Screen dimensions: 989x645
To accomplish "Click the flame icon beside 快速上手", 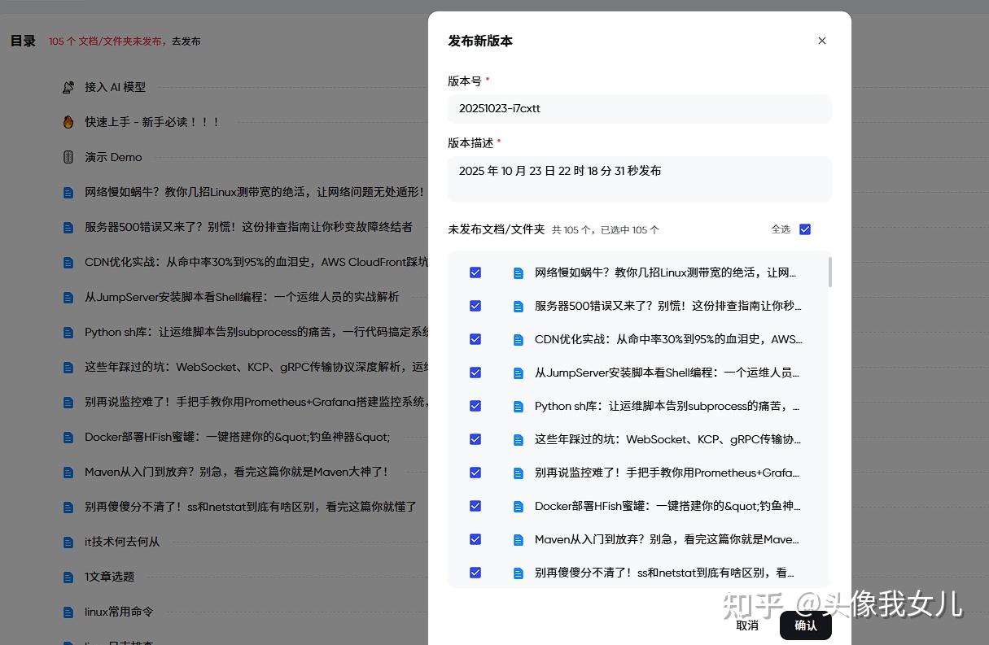I will click(68, 122).
